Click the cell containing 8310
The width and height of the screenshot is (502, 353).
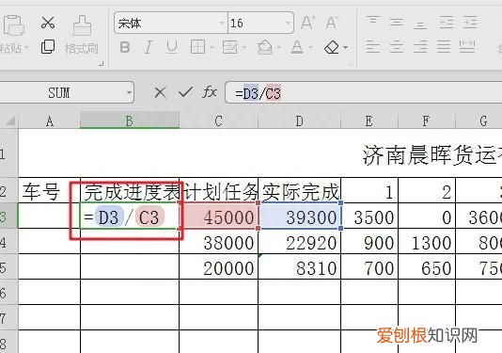299,266
